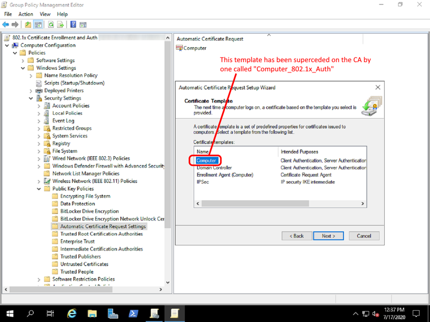Viewport: 430px width, 322px height.
Task: Click the Scripts (Startup/Shutdown) icon
Action: pyautogui.click(x=39, y=83)
